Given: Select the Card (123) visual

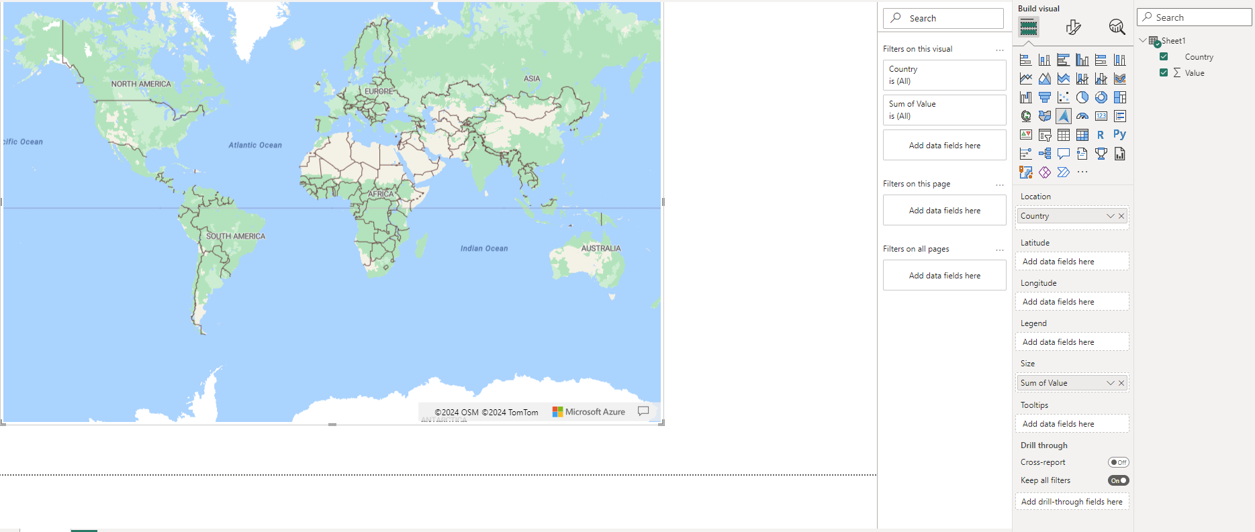Looking at the screenshot, I should 1101,116.
